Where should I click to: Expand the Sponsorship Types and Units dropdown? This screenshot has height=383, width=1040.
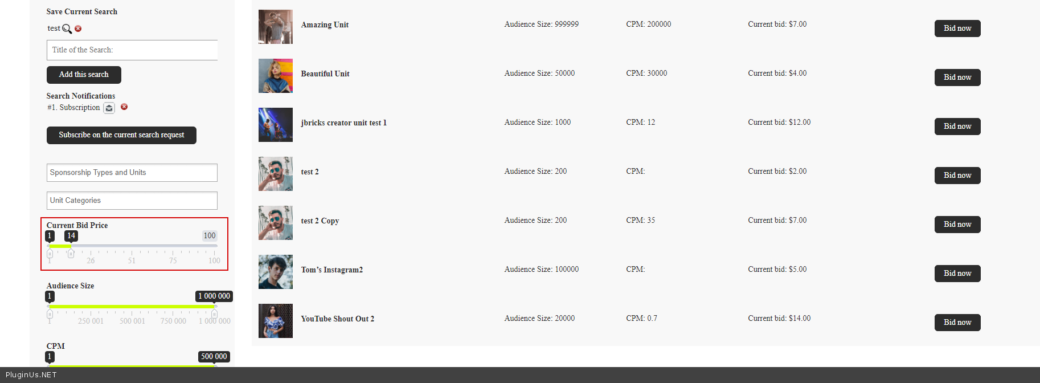tap(132, 173)
